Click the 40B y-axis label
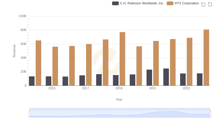The width and height of the screenshot is (215, 124). 23,58
